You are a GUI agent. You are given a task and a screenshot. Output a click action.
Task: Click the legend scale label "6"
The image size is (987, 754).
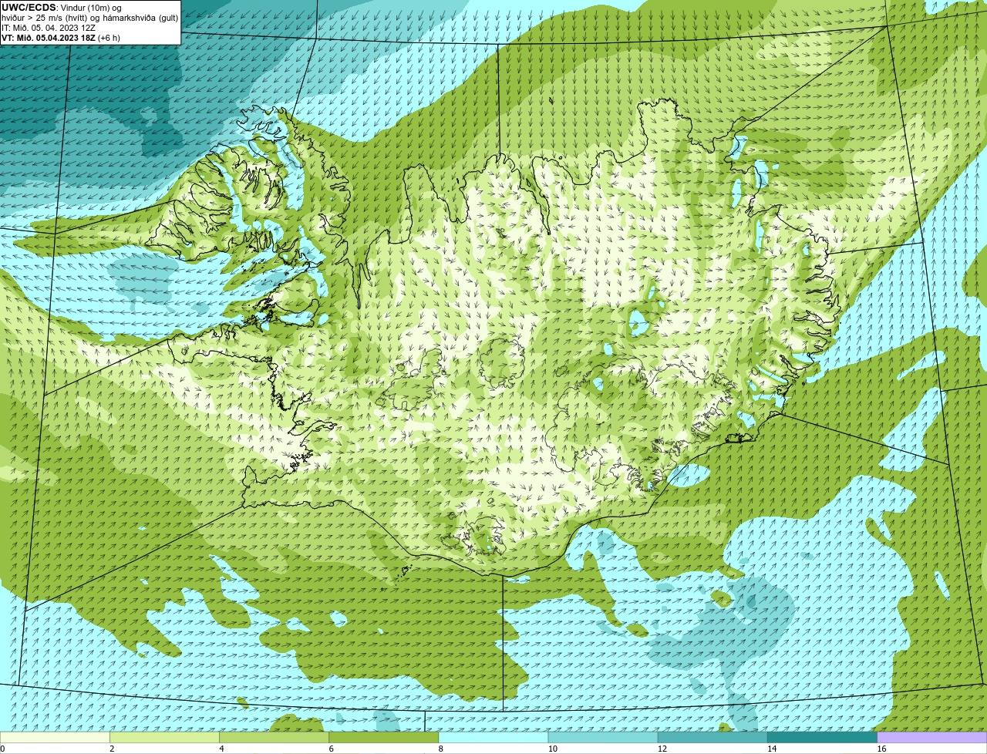tap(331, 749)
